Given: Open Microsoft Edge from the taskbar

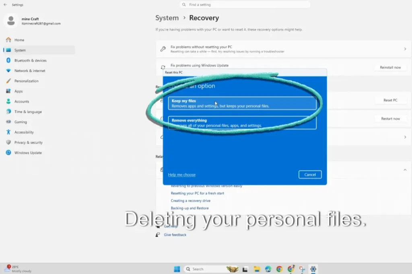Looking at the screenshot, I should click(x=268, y=269).
